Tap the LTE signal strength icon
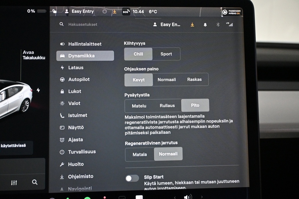 pyautogui.click(x=229, y=24)
